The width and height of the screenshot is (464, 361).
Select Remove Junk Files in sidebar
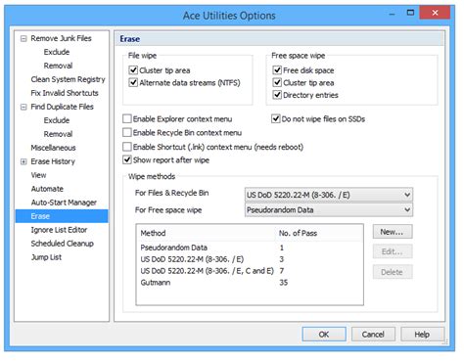coord(61,38)
